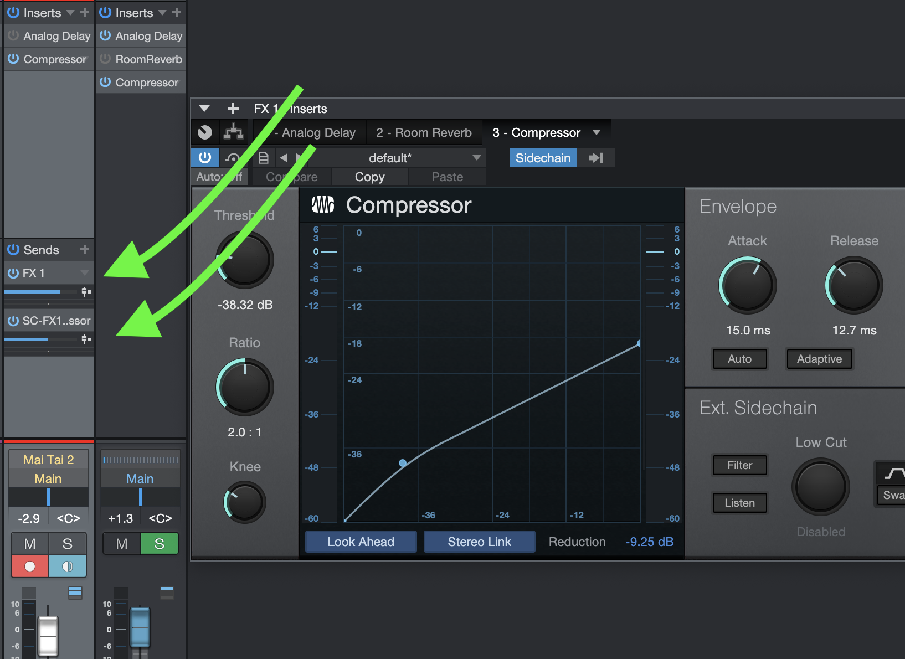Toggle monitor on the Mai Tai 2 channel
Screen dimensions: 905x659
tap(67, 566)
